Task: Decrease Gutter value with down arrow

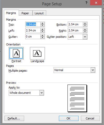Action: pyautogui.click(x=43, y=38)
